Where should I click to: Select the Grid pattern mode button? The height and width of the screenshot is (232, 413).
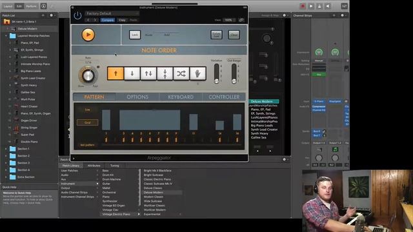click(x=88, y=122)
